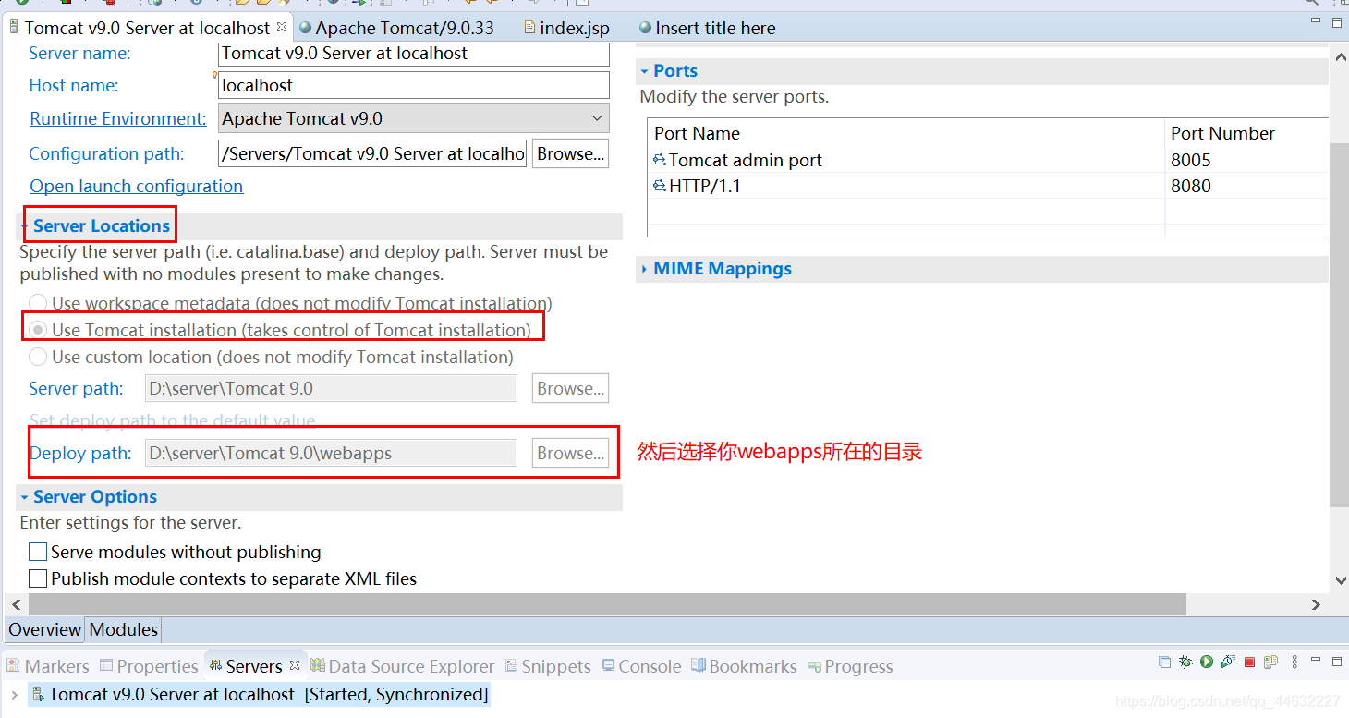1349x718 pixels.
Task: Open the Runtime Environment link
Action: (118, 118)
